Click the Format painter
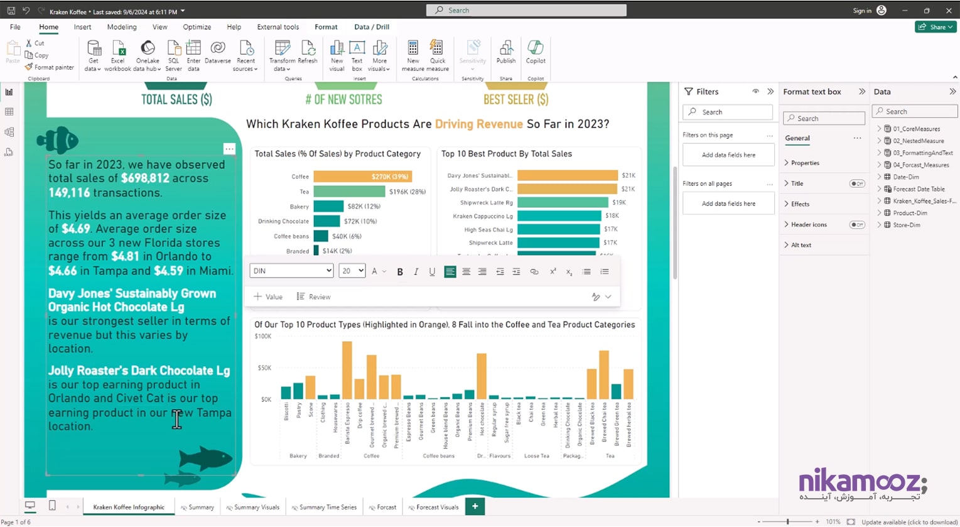Image resolution: width=960 pixels, height=527 pixels. point(50,67)
